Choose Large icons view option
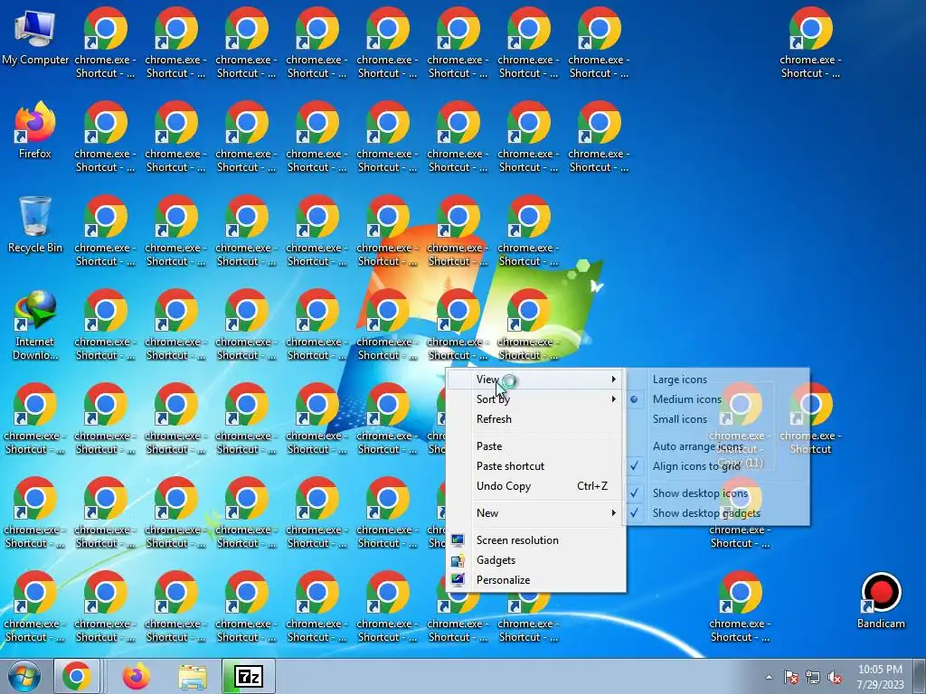Viewport: 926px width, 694px height. coord(717,380)
